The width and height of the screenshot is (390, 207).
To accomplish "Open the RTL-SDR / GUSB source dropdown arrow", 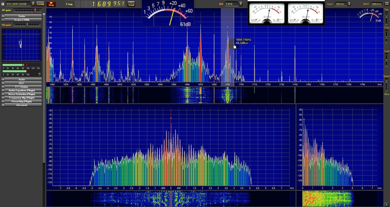I will tap(33, 4).
